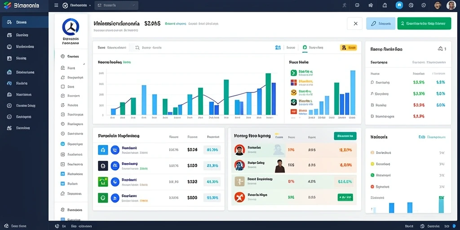The height and width of the screenshot is (230, 460).
Task: Expand the top-bar dropdown beside circular check icon
Action: tap(90, 5)
